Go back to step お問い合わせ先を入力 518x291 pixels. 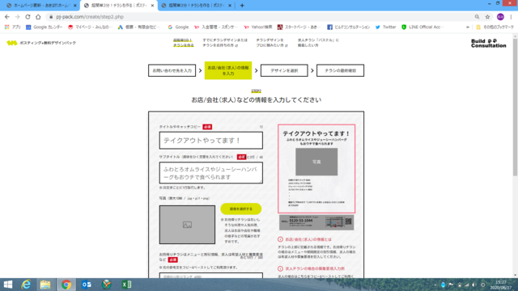(x=172, y=70)
